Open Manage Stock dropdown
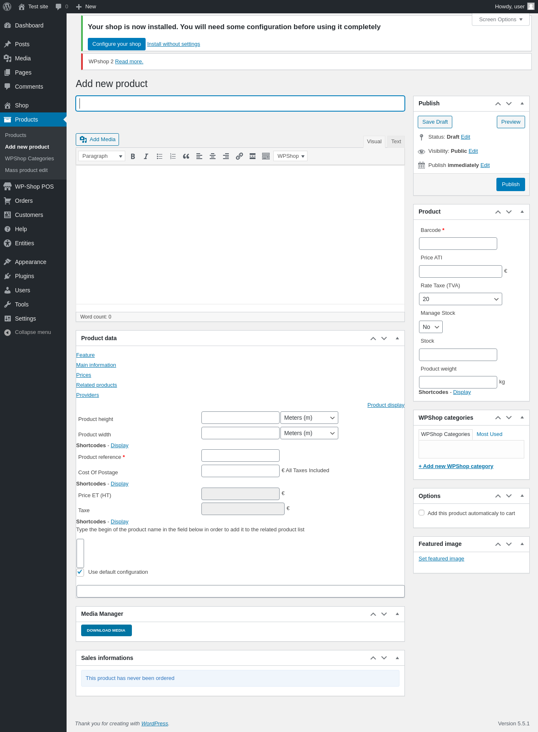The image size is (538, 732). (431, 327)
